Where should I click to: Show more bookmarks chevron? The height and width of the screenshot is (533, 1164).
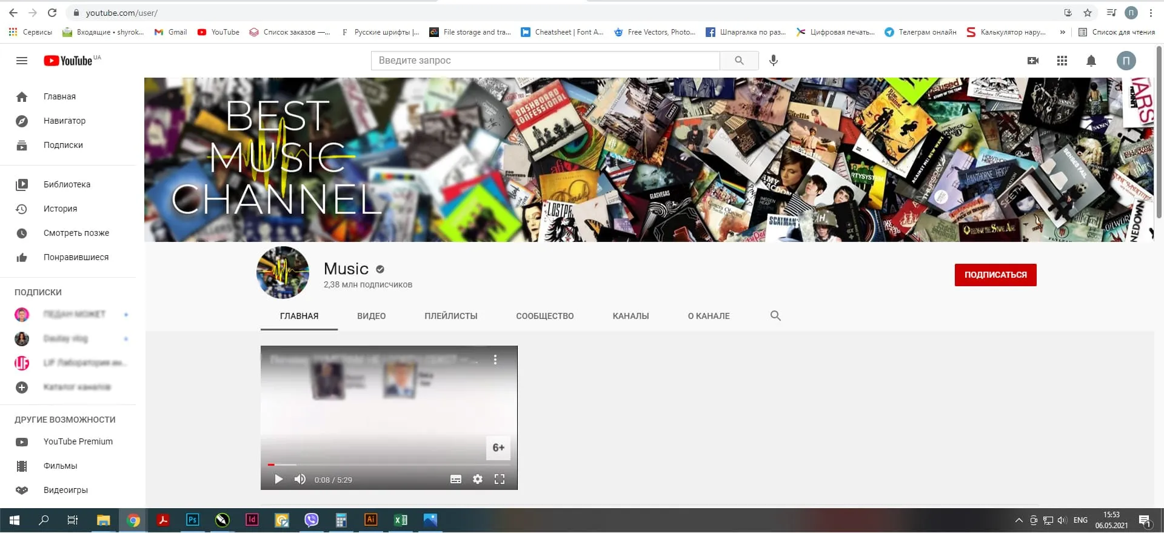[1062, 32]
